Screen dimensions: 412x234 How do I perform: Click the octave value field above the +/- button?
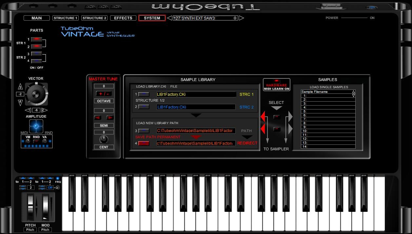tap(104, 86)
